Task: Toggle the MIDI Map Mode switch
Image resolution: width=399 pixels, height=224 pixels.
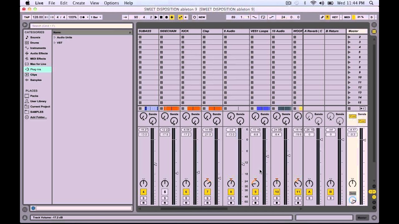Action: click(x=347, y=17)
